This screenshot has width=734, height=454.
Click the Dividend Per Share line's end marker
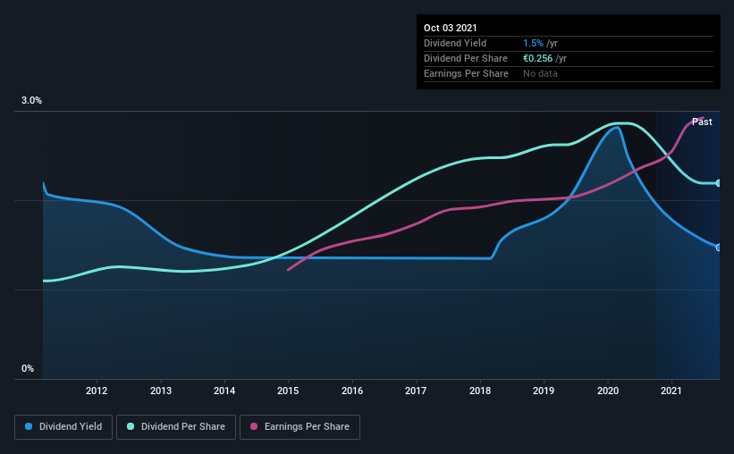click(719, 183)
